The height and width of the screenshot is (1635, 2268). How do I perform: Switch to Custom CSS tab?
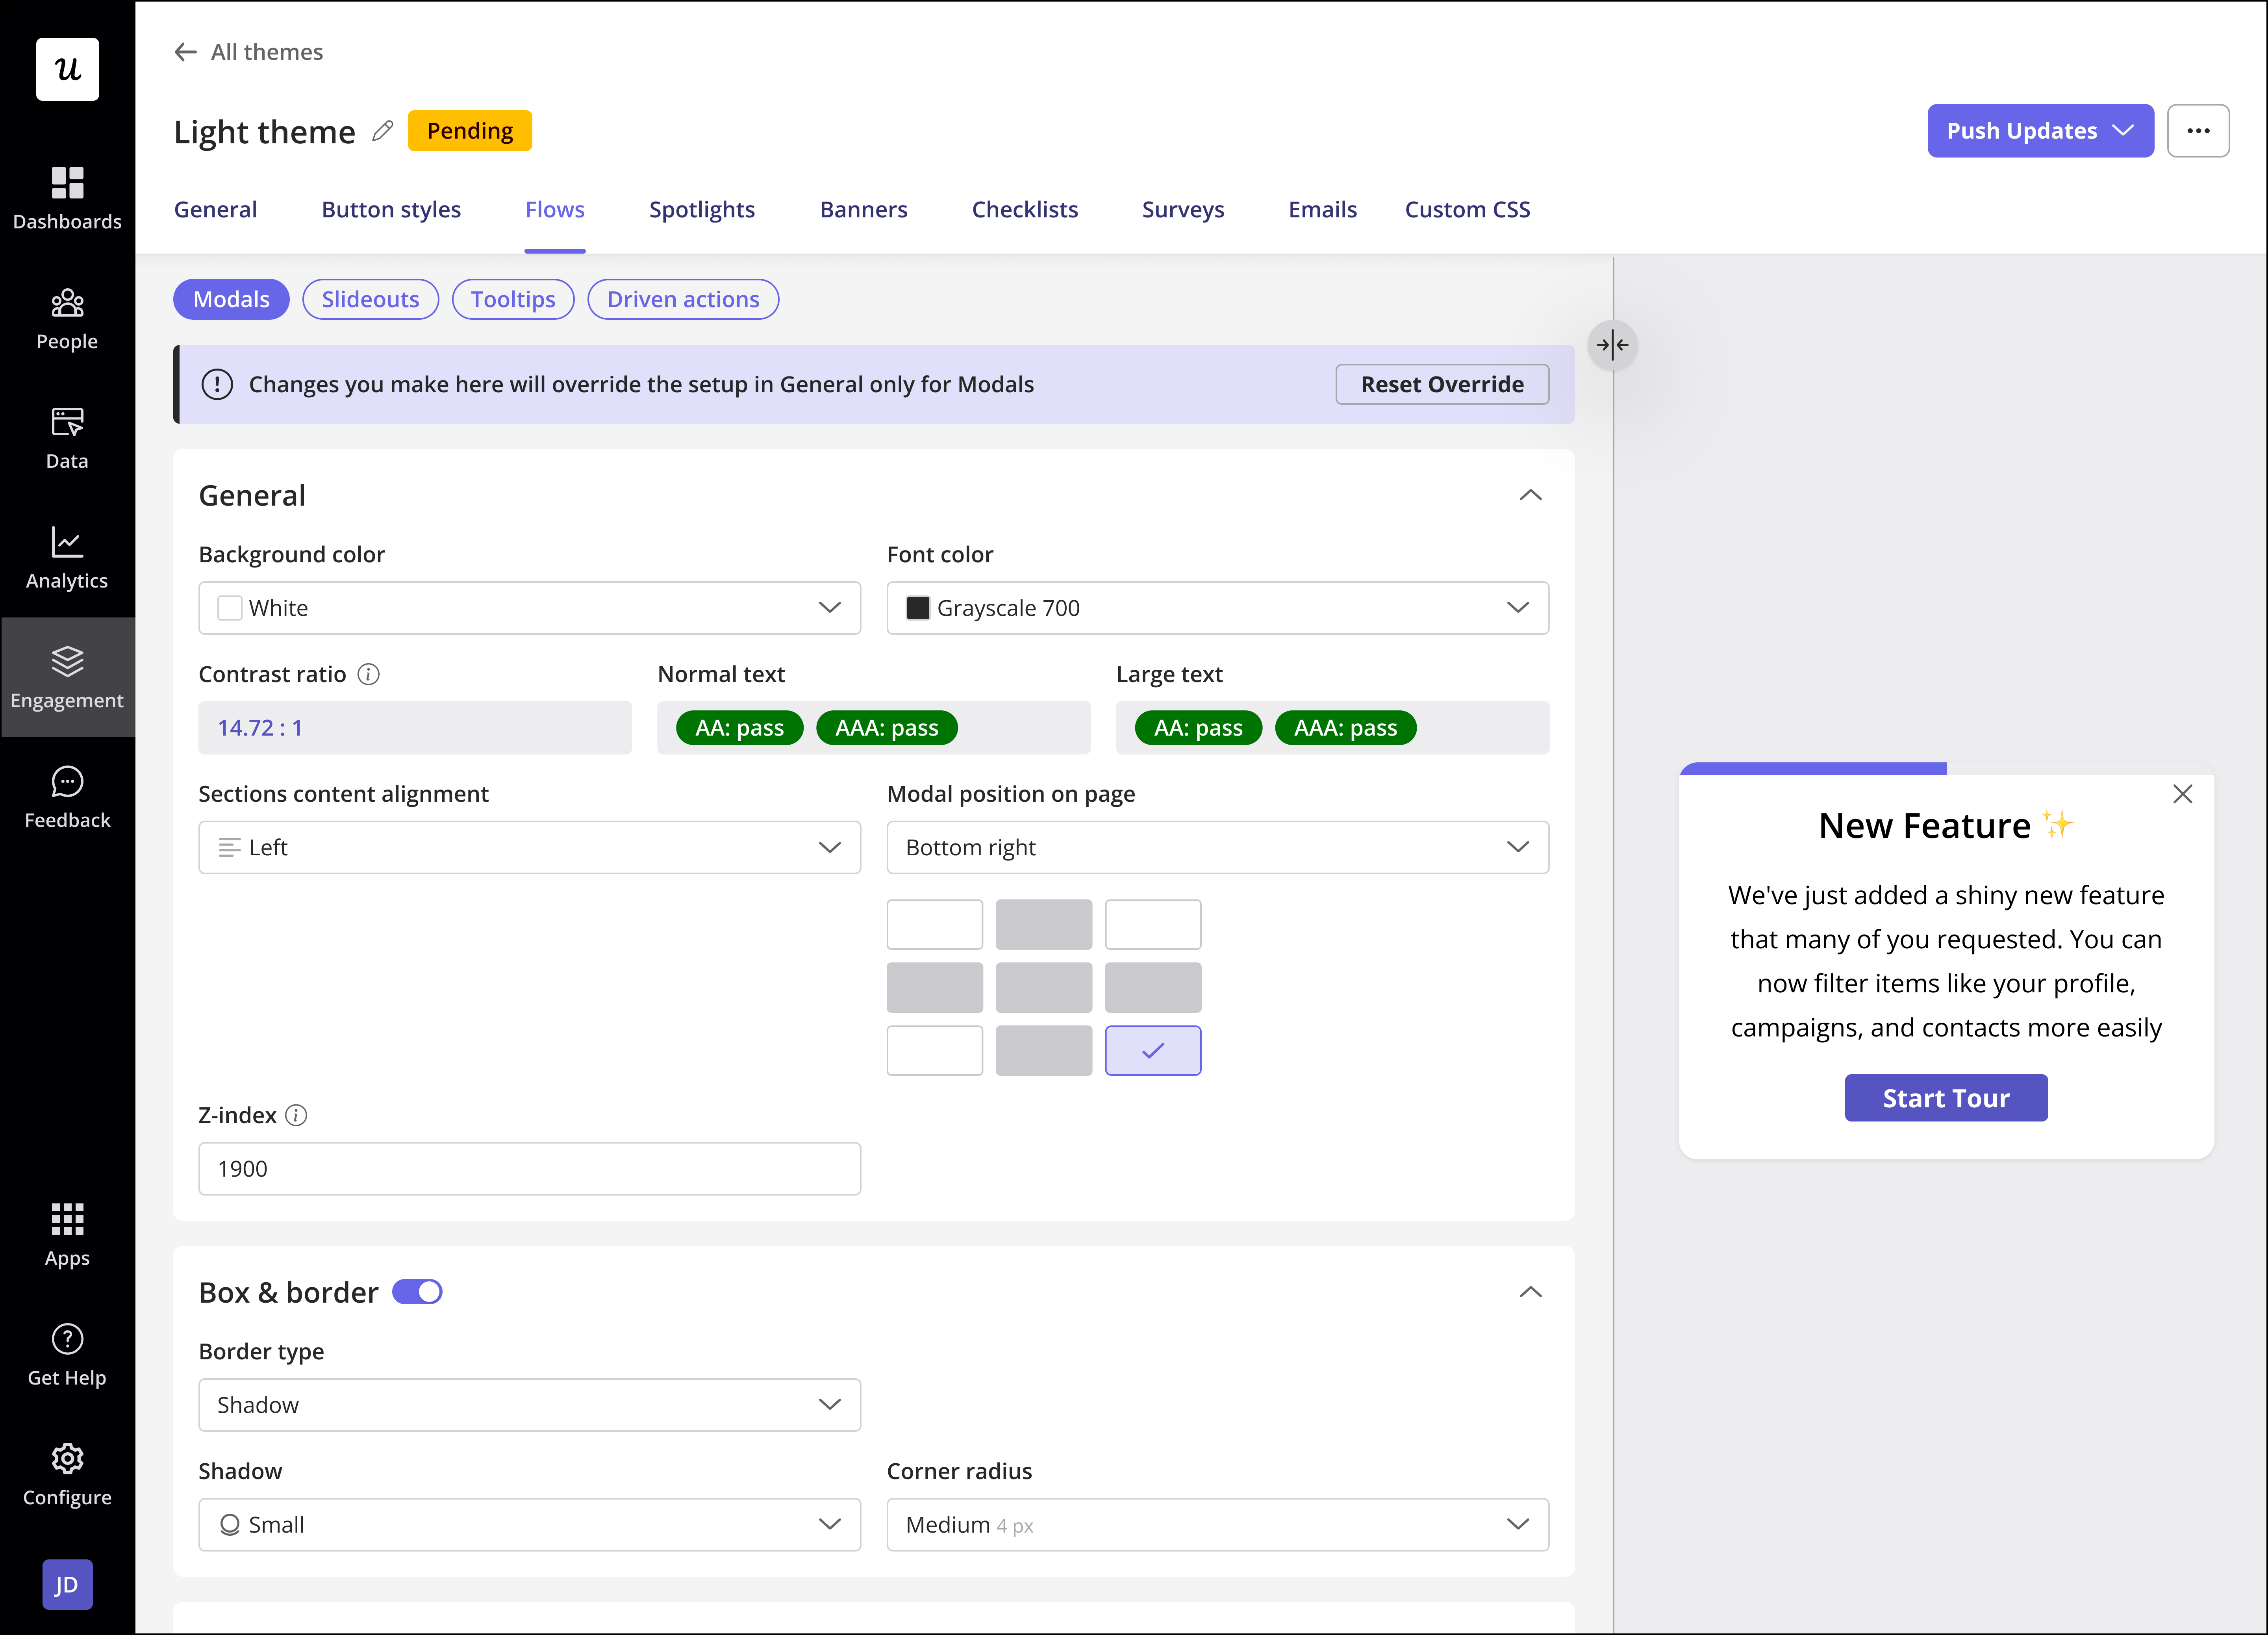pyautogui.click(x=1467, y=209)
